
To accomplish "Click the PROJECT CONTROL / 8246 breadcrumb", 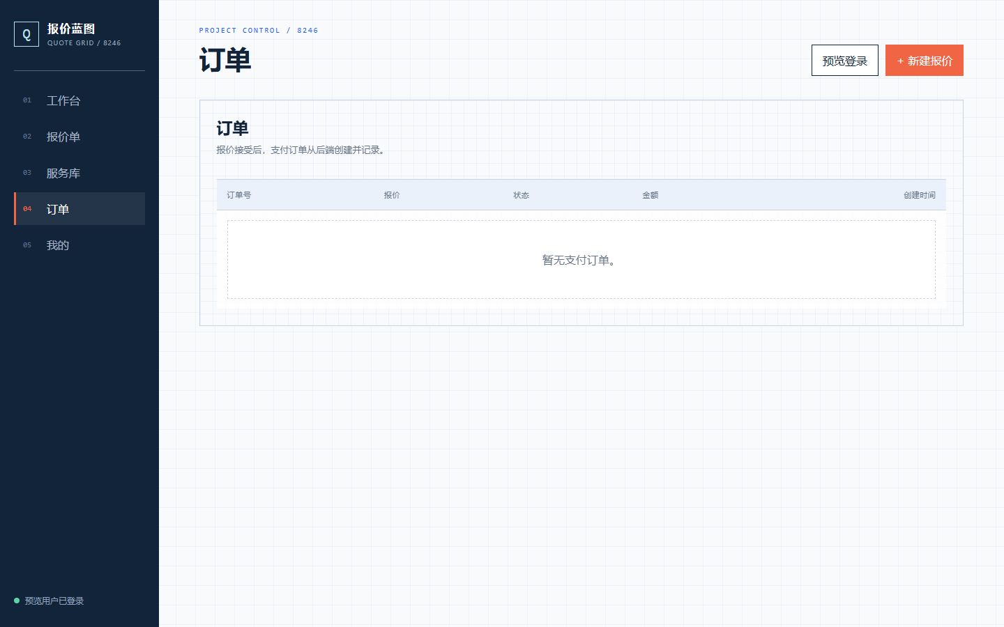I will (x=259, y=31).
